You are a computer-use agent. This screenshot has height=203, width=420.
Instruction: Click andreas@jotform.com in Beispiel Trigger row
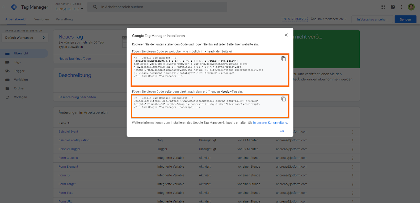tap(292, 149)
